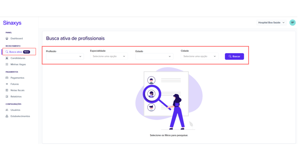Click the Relatórios chart icon
The width and height of the screenshot is (299, 168).
7,97
